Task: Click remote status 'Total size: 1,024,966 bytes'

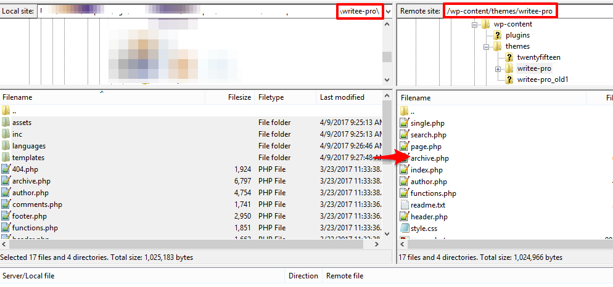Action: coord(521,257)
